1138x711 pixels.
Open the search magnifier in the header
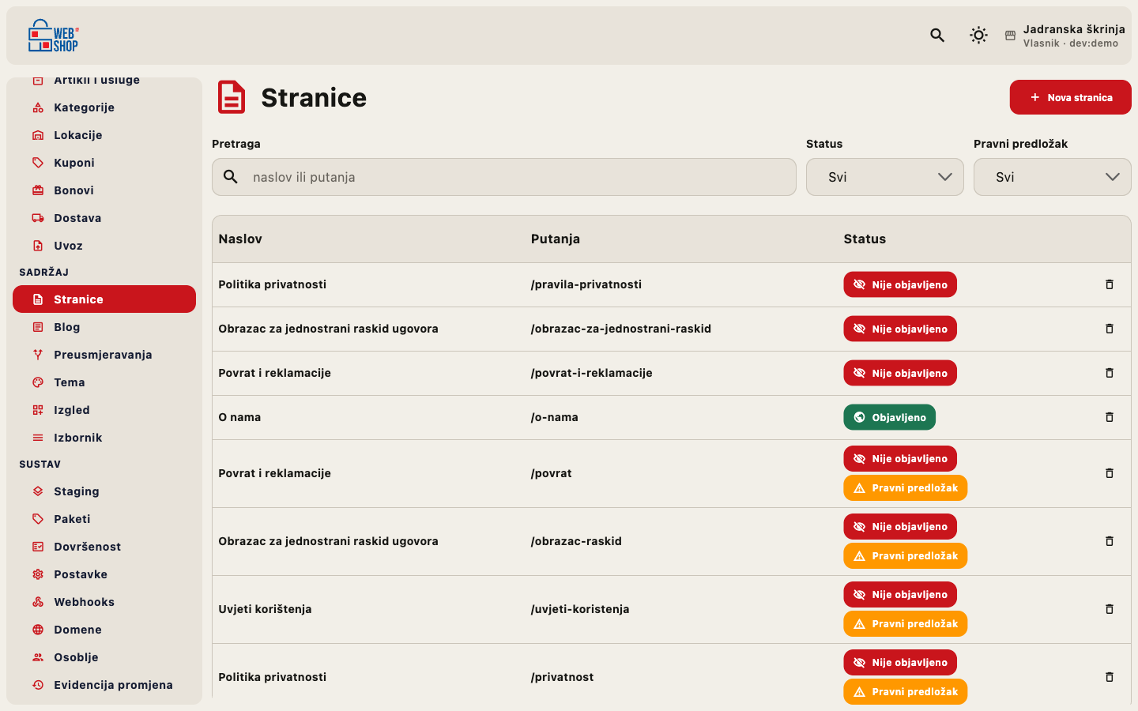(937, 35)
